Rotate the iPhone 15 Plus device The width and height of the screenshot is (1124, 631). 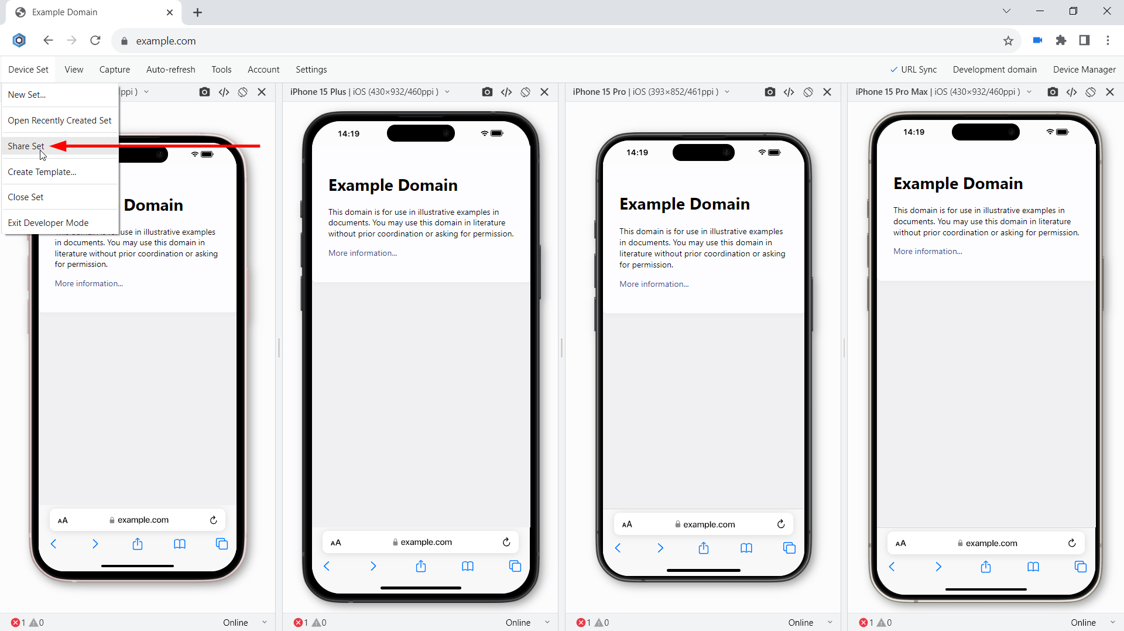coord(526,92)
